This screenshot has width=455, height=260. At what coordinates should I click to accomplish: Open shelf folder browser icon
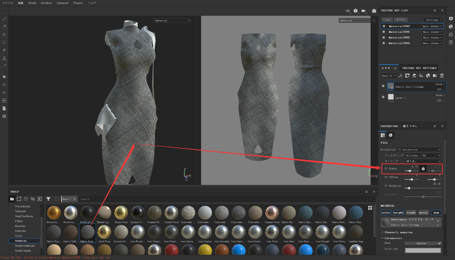12,199
